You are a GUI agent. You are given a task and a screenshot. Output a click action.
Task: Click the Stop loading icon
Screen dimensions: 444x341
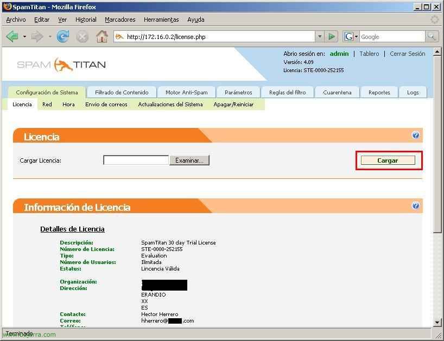(82, 37)
